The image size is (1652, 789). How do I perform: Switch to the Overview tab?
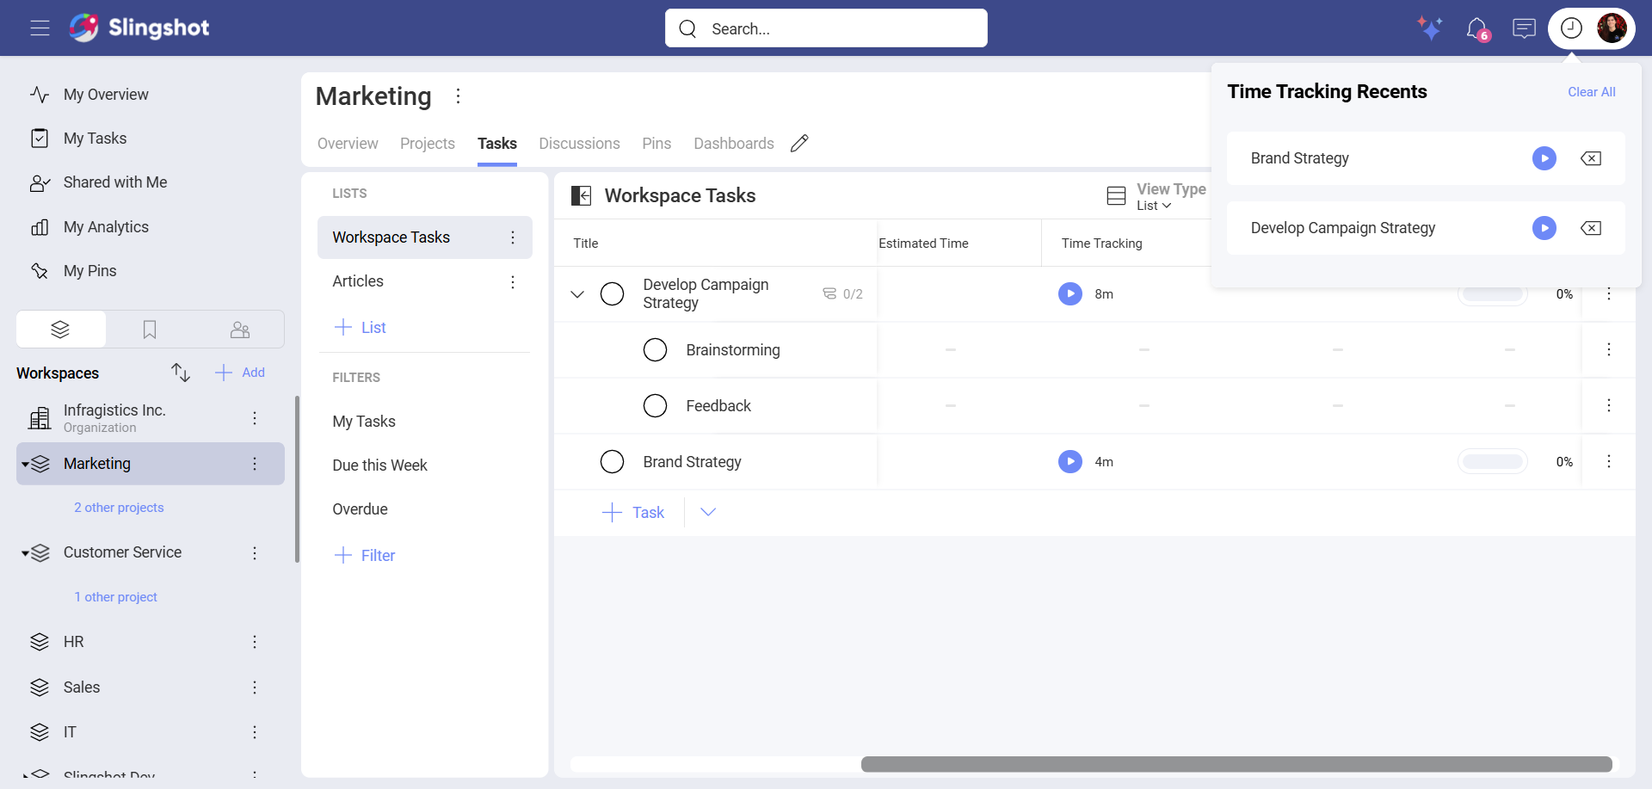tap(348, 144)
